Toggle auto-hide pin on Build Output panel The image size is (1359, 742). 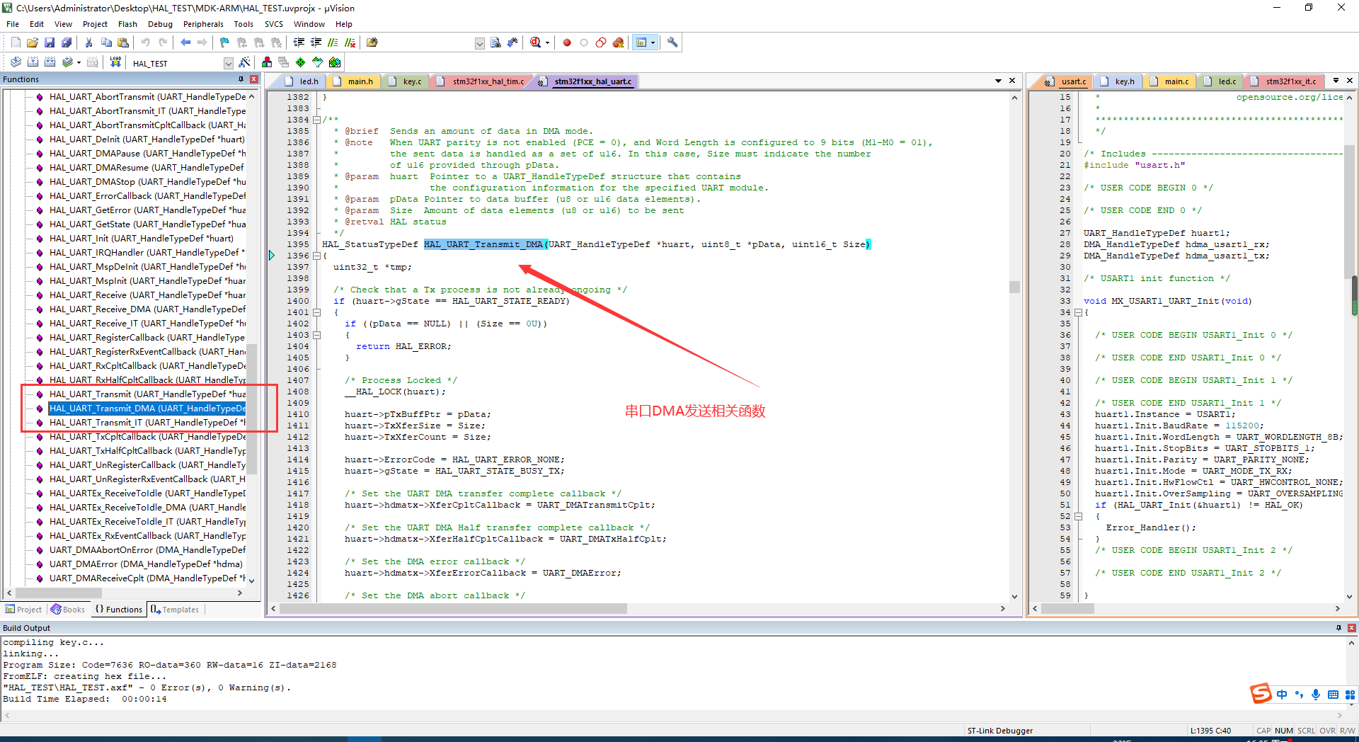click(x=1338, y=628)
